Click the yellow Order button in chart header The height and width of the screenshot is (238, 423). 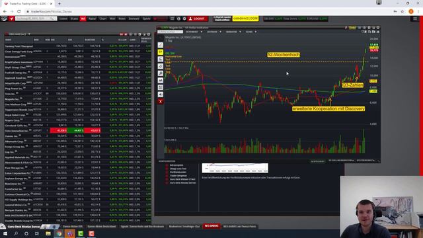point(352,28)
